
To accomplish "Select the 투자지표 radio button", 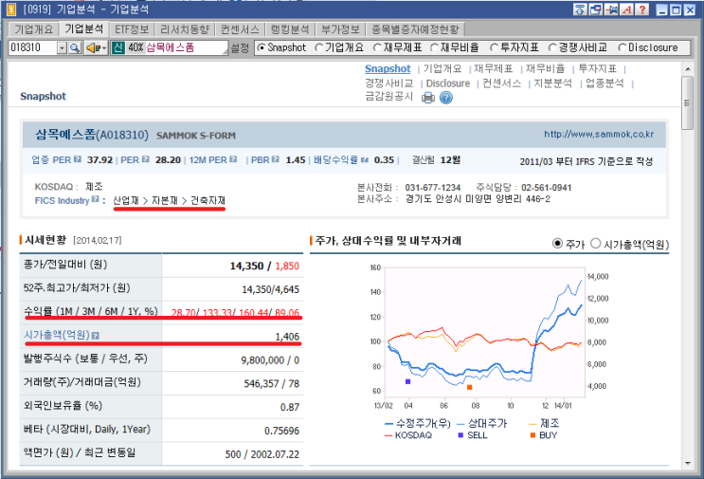I will pyautogui.click(x=494, y=47).
